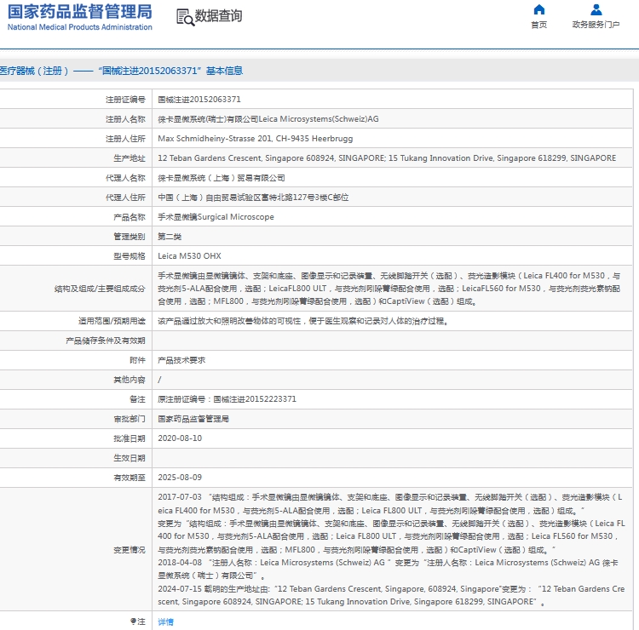
Task: Click the 2018-04-08 change record entry
Action: point(388,569)
